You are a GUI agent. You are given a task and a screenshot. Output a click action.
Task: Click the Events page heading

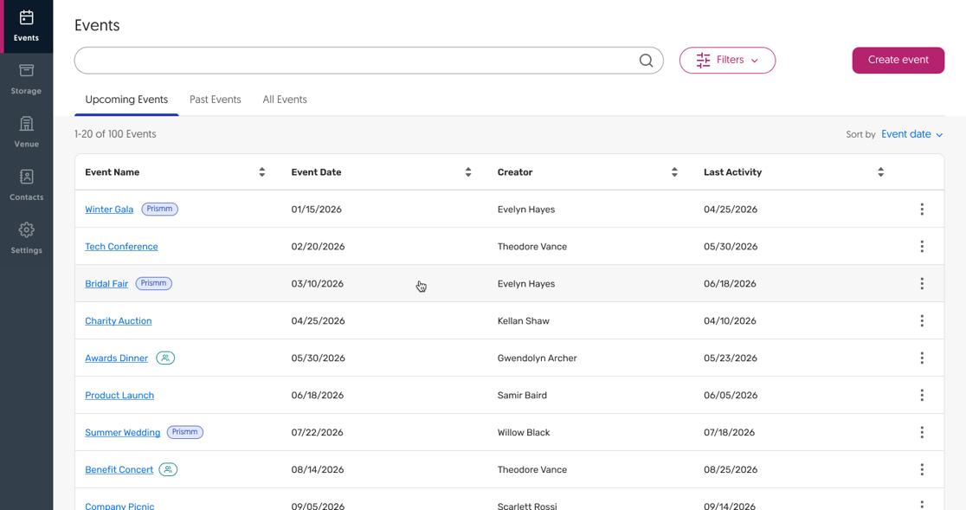tap(97, 25)
